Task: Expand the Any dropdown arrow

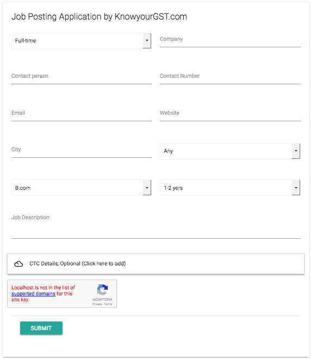Action: point(296,151)
